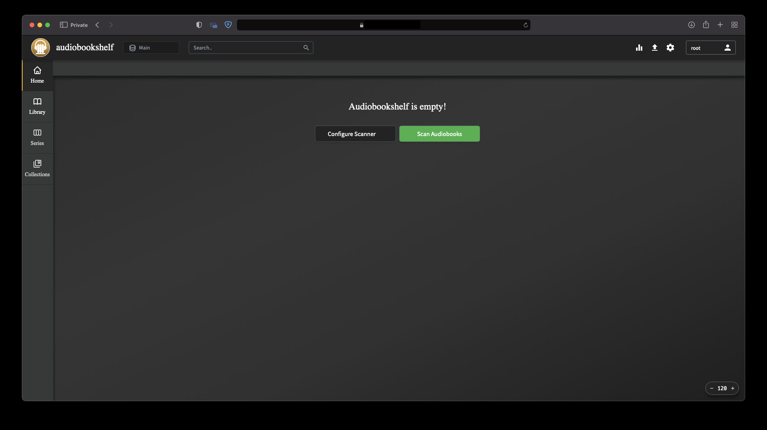Click the privacy shield half-circle icon

(199, 25)
